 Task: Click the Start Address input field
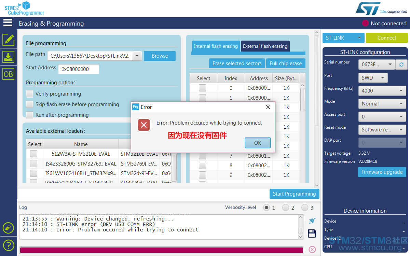click(x=79, y=69)
